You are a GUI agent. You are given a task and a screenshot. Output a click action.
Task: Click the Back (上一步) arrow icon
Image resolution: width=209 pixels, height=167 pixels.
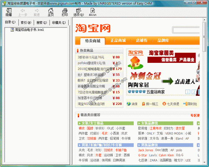click(x=23, y=10)
